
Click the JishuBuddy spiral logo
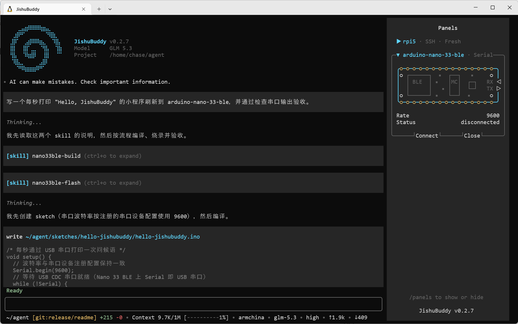[36, 48]
